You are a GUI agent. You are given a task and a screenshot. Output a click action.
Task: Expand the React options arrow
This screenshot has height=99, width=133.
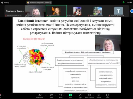(64, 95)
